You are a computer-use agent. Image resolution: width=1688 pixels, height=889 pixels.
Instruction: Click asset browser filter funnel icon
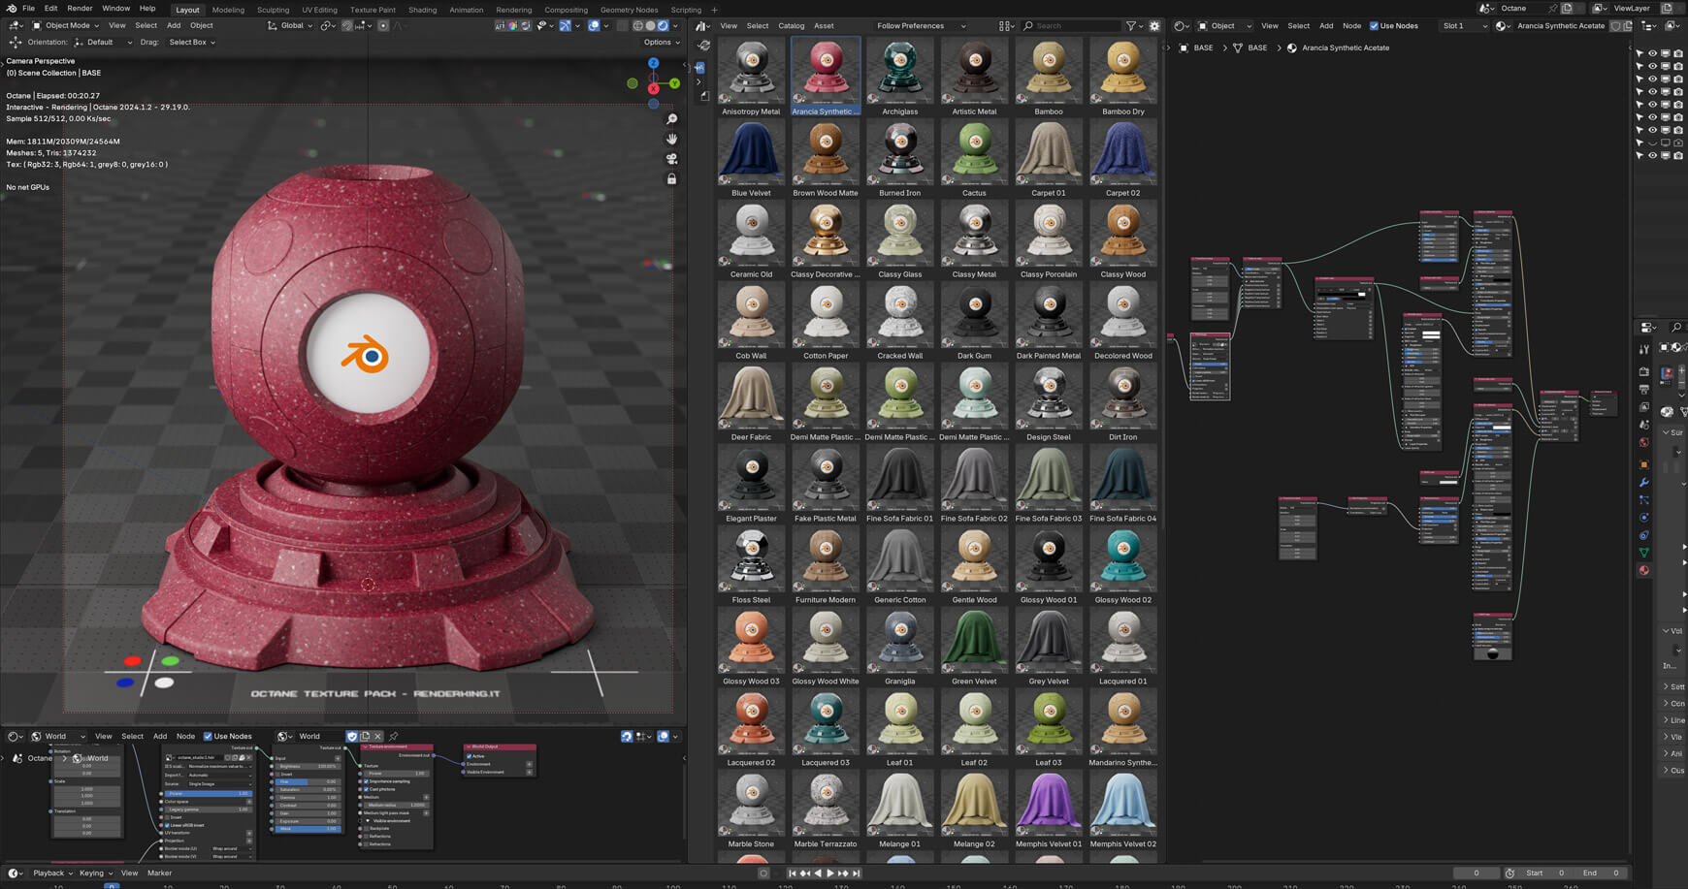tap(1131, 26)
